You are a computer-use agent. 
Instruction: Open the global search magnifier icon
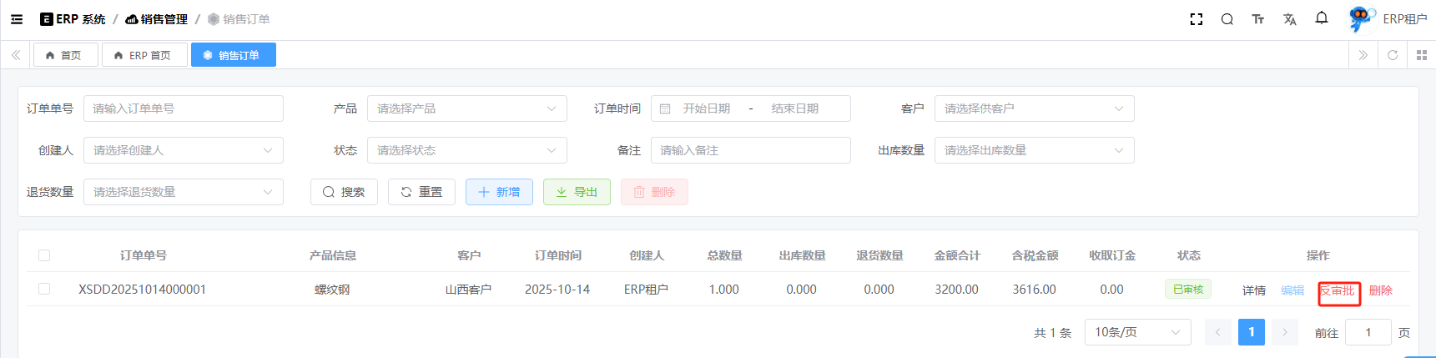pyautogui.click(x=1227, y=19)
